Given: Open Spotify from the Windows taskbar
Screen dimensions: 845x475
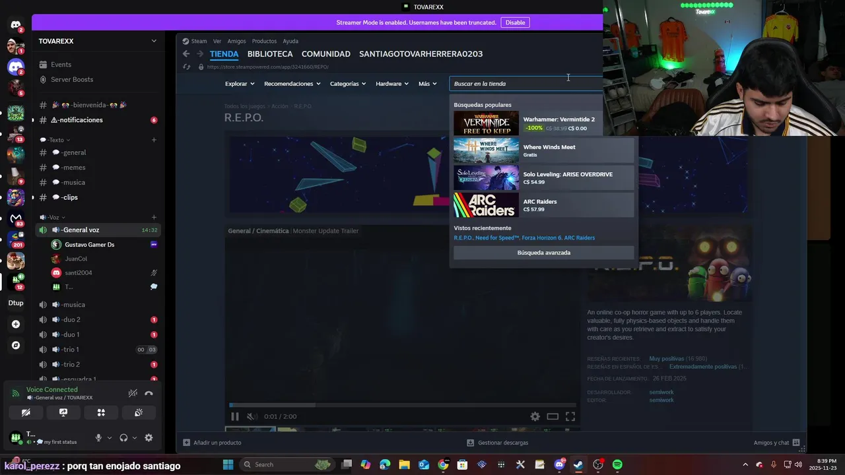Looking at the screenshot, I should click(617, 464).
